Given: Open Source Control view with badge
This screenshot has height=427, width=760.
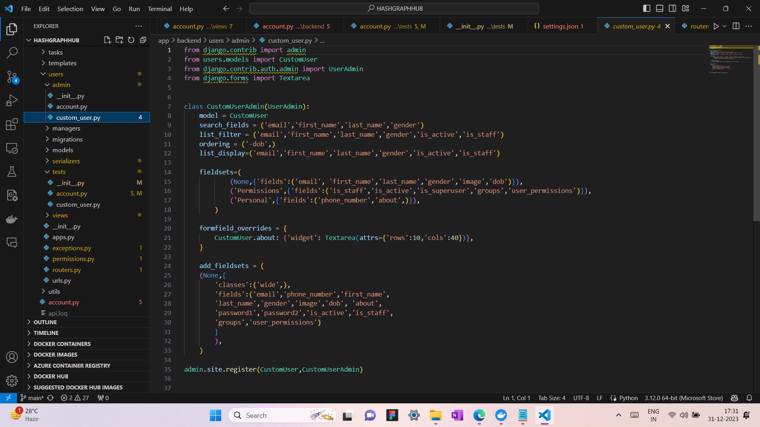Looking at the screenshot, I should coord(12,77).
